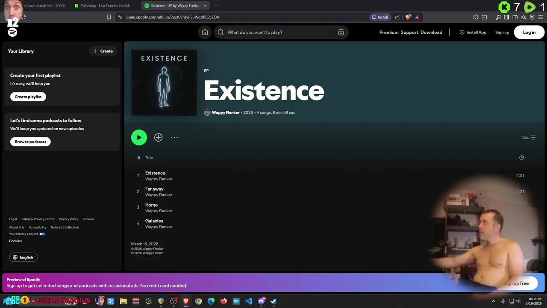Launch Visual Studio Code from taskbar
Screen dimensions: 547x308
click(x=249, y=301)
